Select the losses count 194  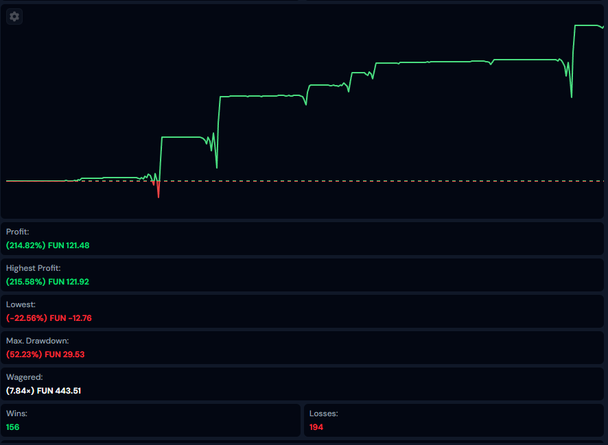tap(316, 427)
